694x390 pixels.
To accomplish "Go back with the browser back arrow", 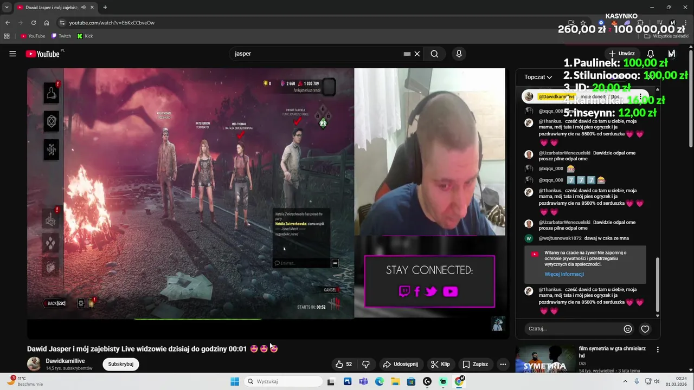I will 8,23.
